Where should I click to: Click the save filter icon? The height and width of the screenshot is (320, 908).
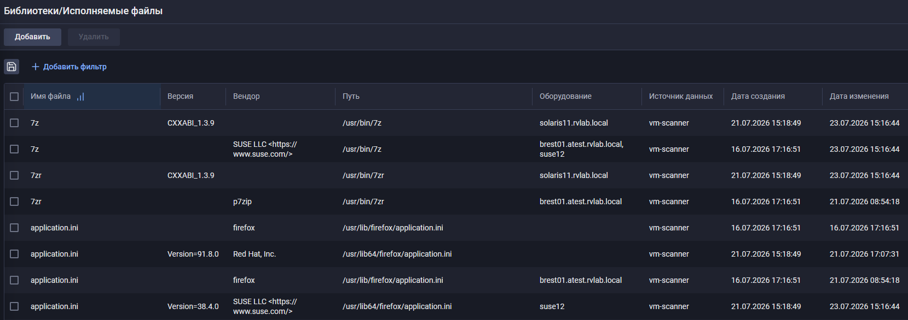(11, 67)
